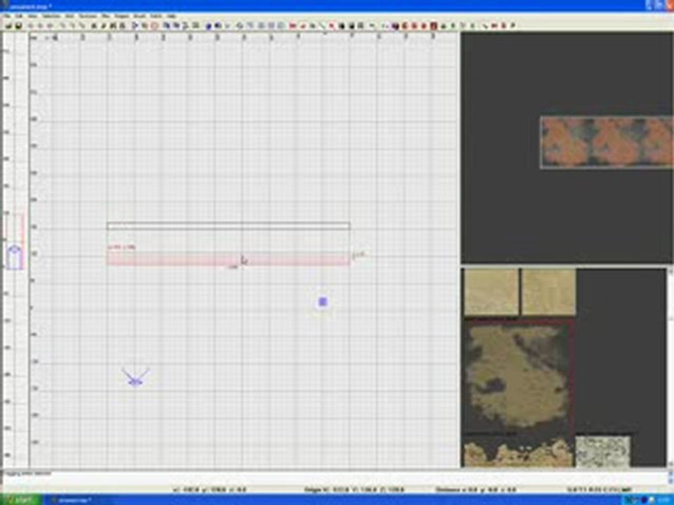
Task: Click the texture browser vertical scrollbar
Action: [670, 367]
